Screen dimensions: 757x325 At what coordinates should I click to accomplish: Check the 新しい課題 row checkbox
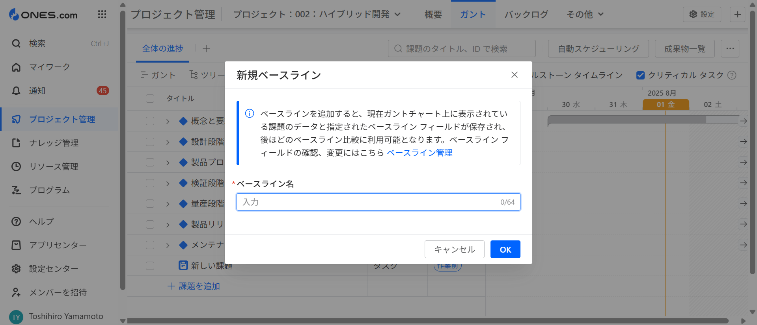pos(150,266)
